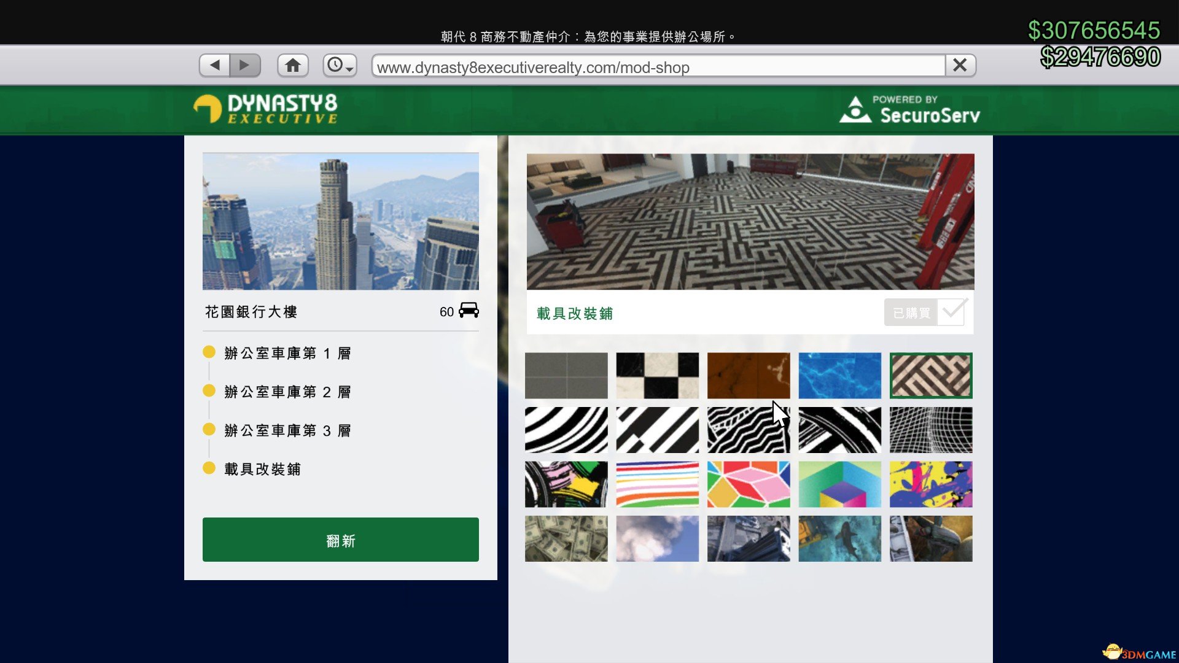Click the green 翻新 button
1179x663 pixels.
(341, 540)
